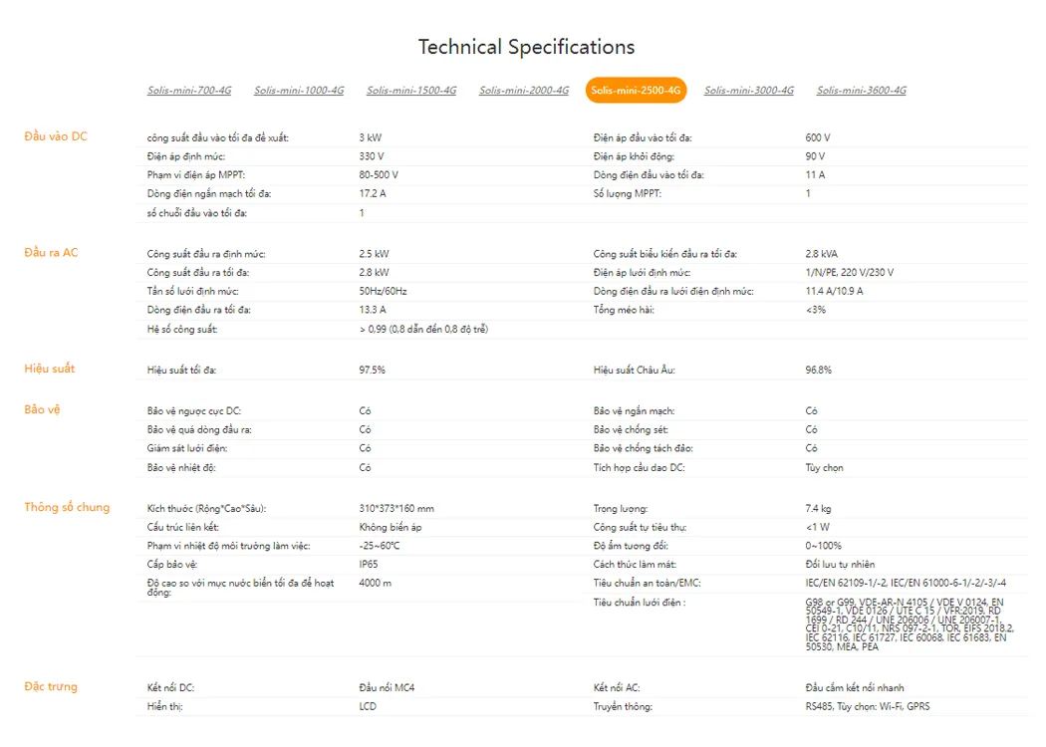Click the RS485 communication options text
This screenshot has height=747, width=1046.
pos(868,707)
